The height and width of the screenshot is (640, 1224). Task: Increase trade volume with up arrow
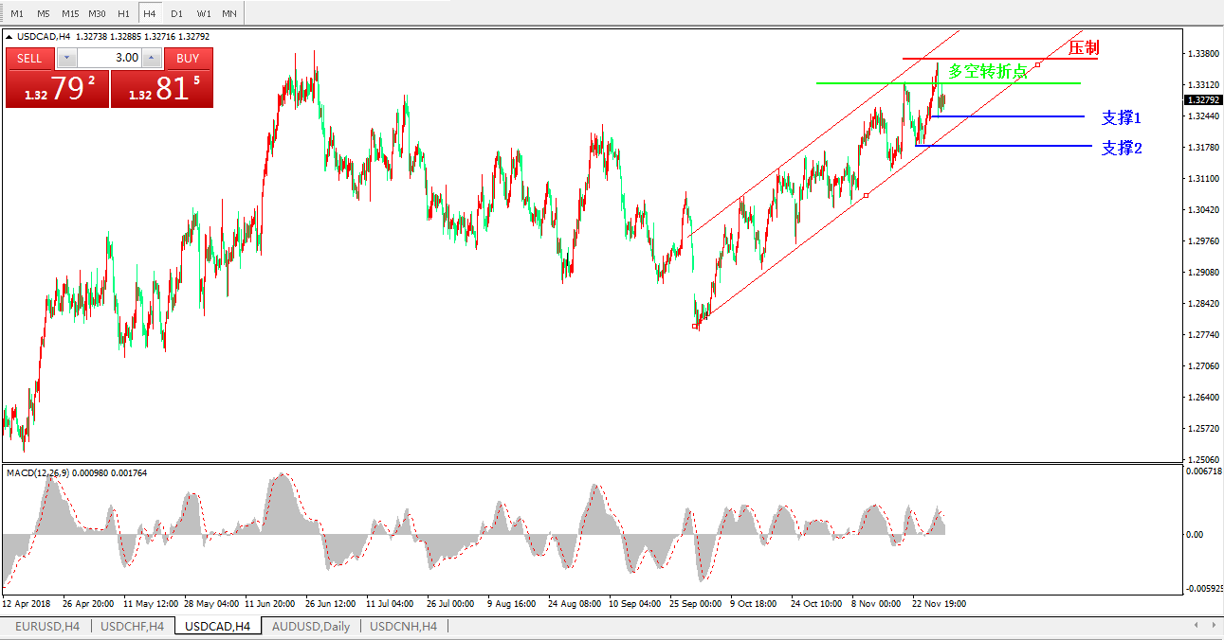point(152,58)
